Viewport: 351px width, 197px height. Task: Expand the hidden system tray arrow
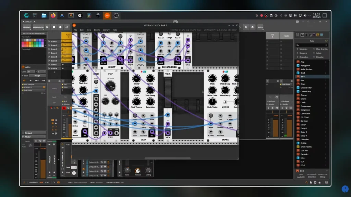click(310, 15)
